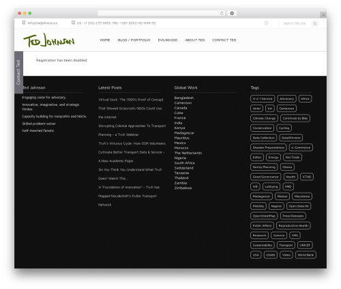Select South Africa under Global Work

point(184,163)
